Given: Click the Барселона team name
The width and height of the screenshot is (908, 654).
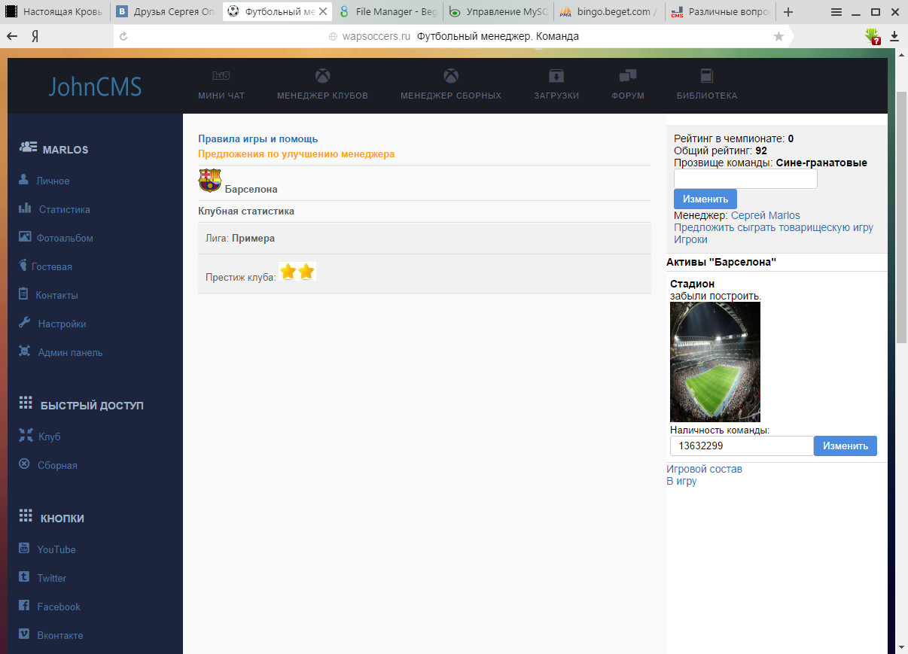Looking at the screenshot, I should click(251, 189).
